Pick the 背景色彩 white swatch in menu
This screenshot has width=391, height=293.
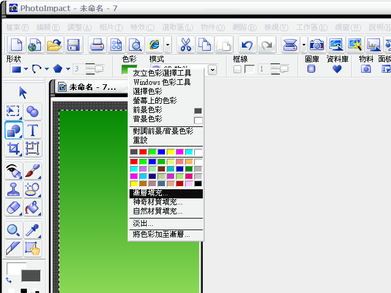198,120
